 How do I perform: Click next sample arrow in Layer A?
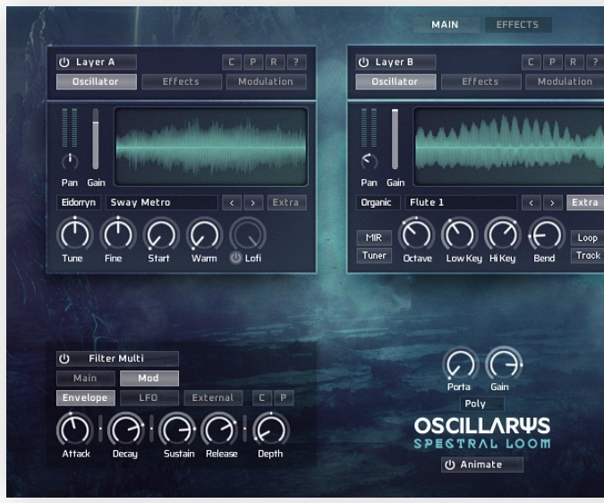tap(253, 203)
